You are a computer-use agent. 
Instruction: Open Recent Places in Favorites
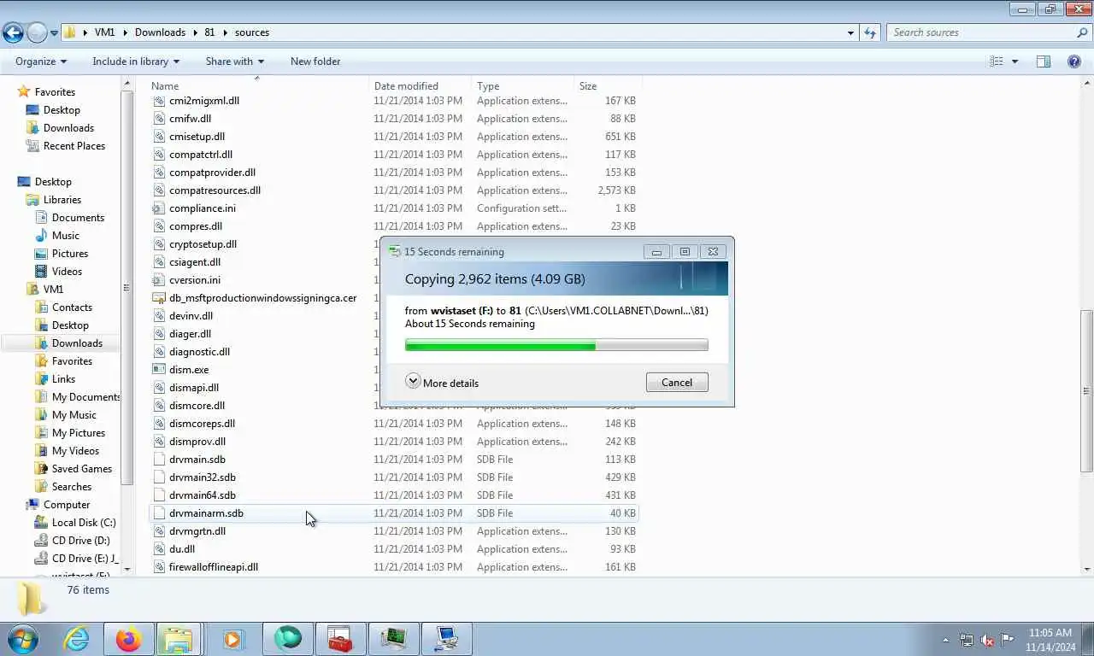[74, 146]
